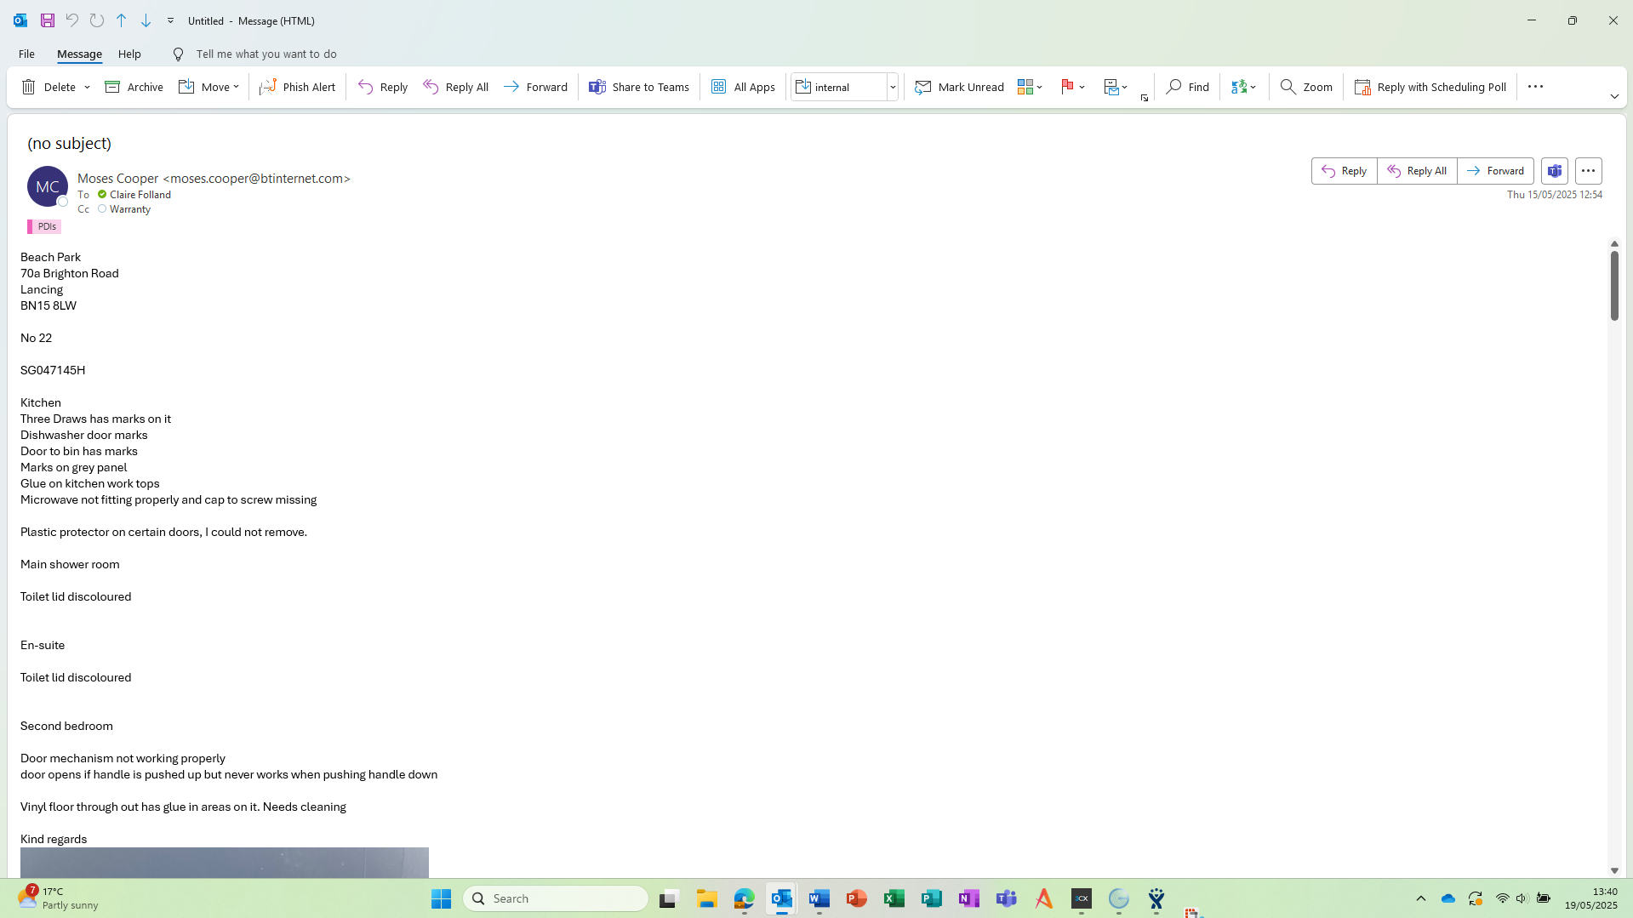This screenshot has height=918, width=1633.
Task: Click Reply All in the message header
Action: click(1417, 171)
